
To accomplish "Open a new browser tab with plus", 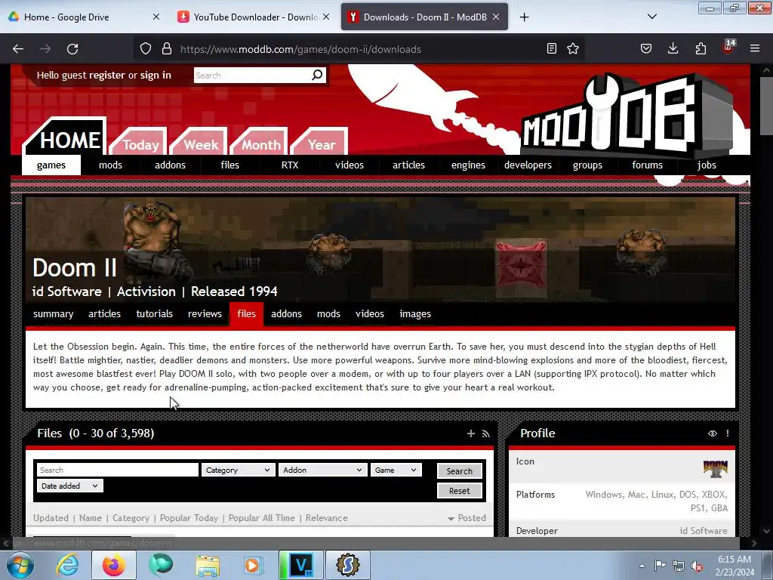I will [x=524, y=17].
